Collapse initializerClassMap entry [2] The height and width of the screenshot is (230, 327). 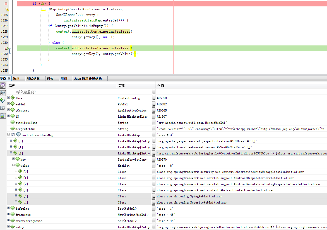coord(11,153)
